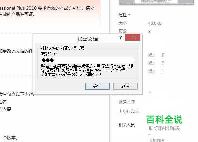Image resolution: width=198 pixels, height=142 pixels.
Task: Click the 相关人员 heading
Action: [x=127, y=125]
